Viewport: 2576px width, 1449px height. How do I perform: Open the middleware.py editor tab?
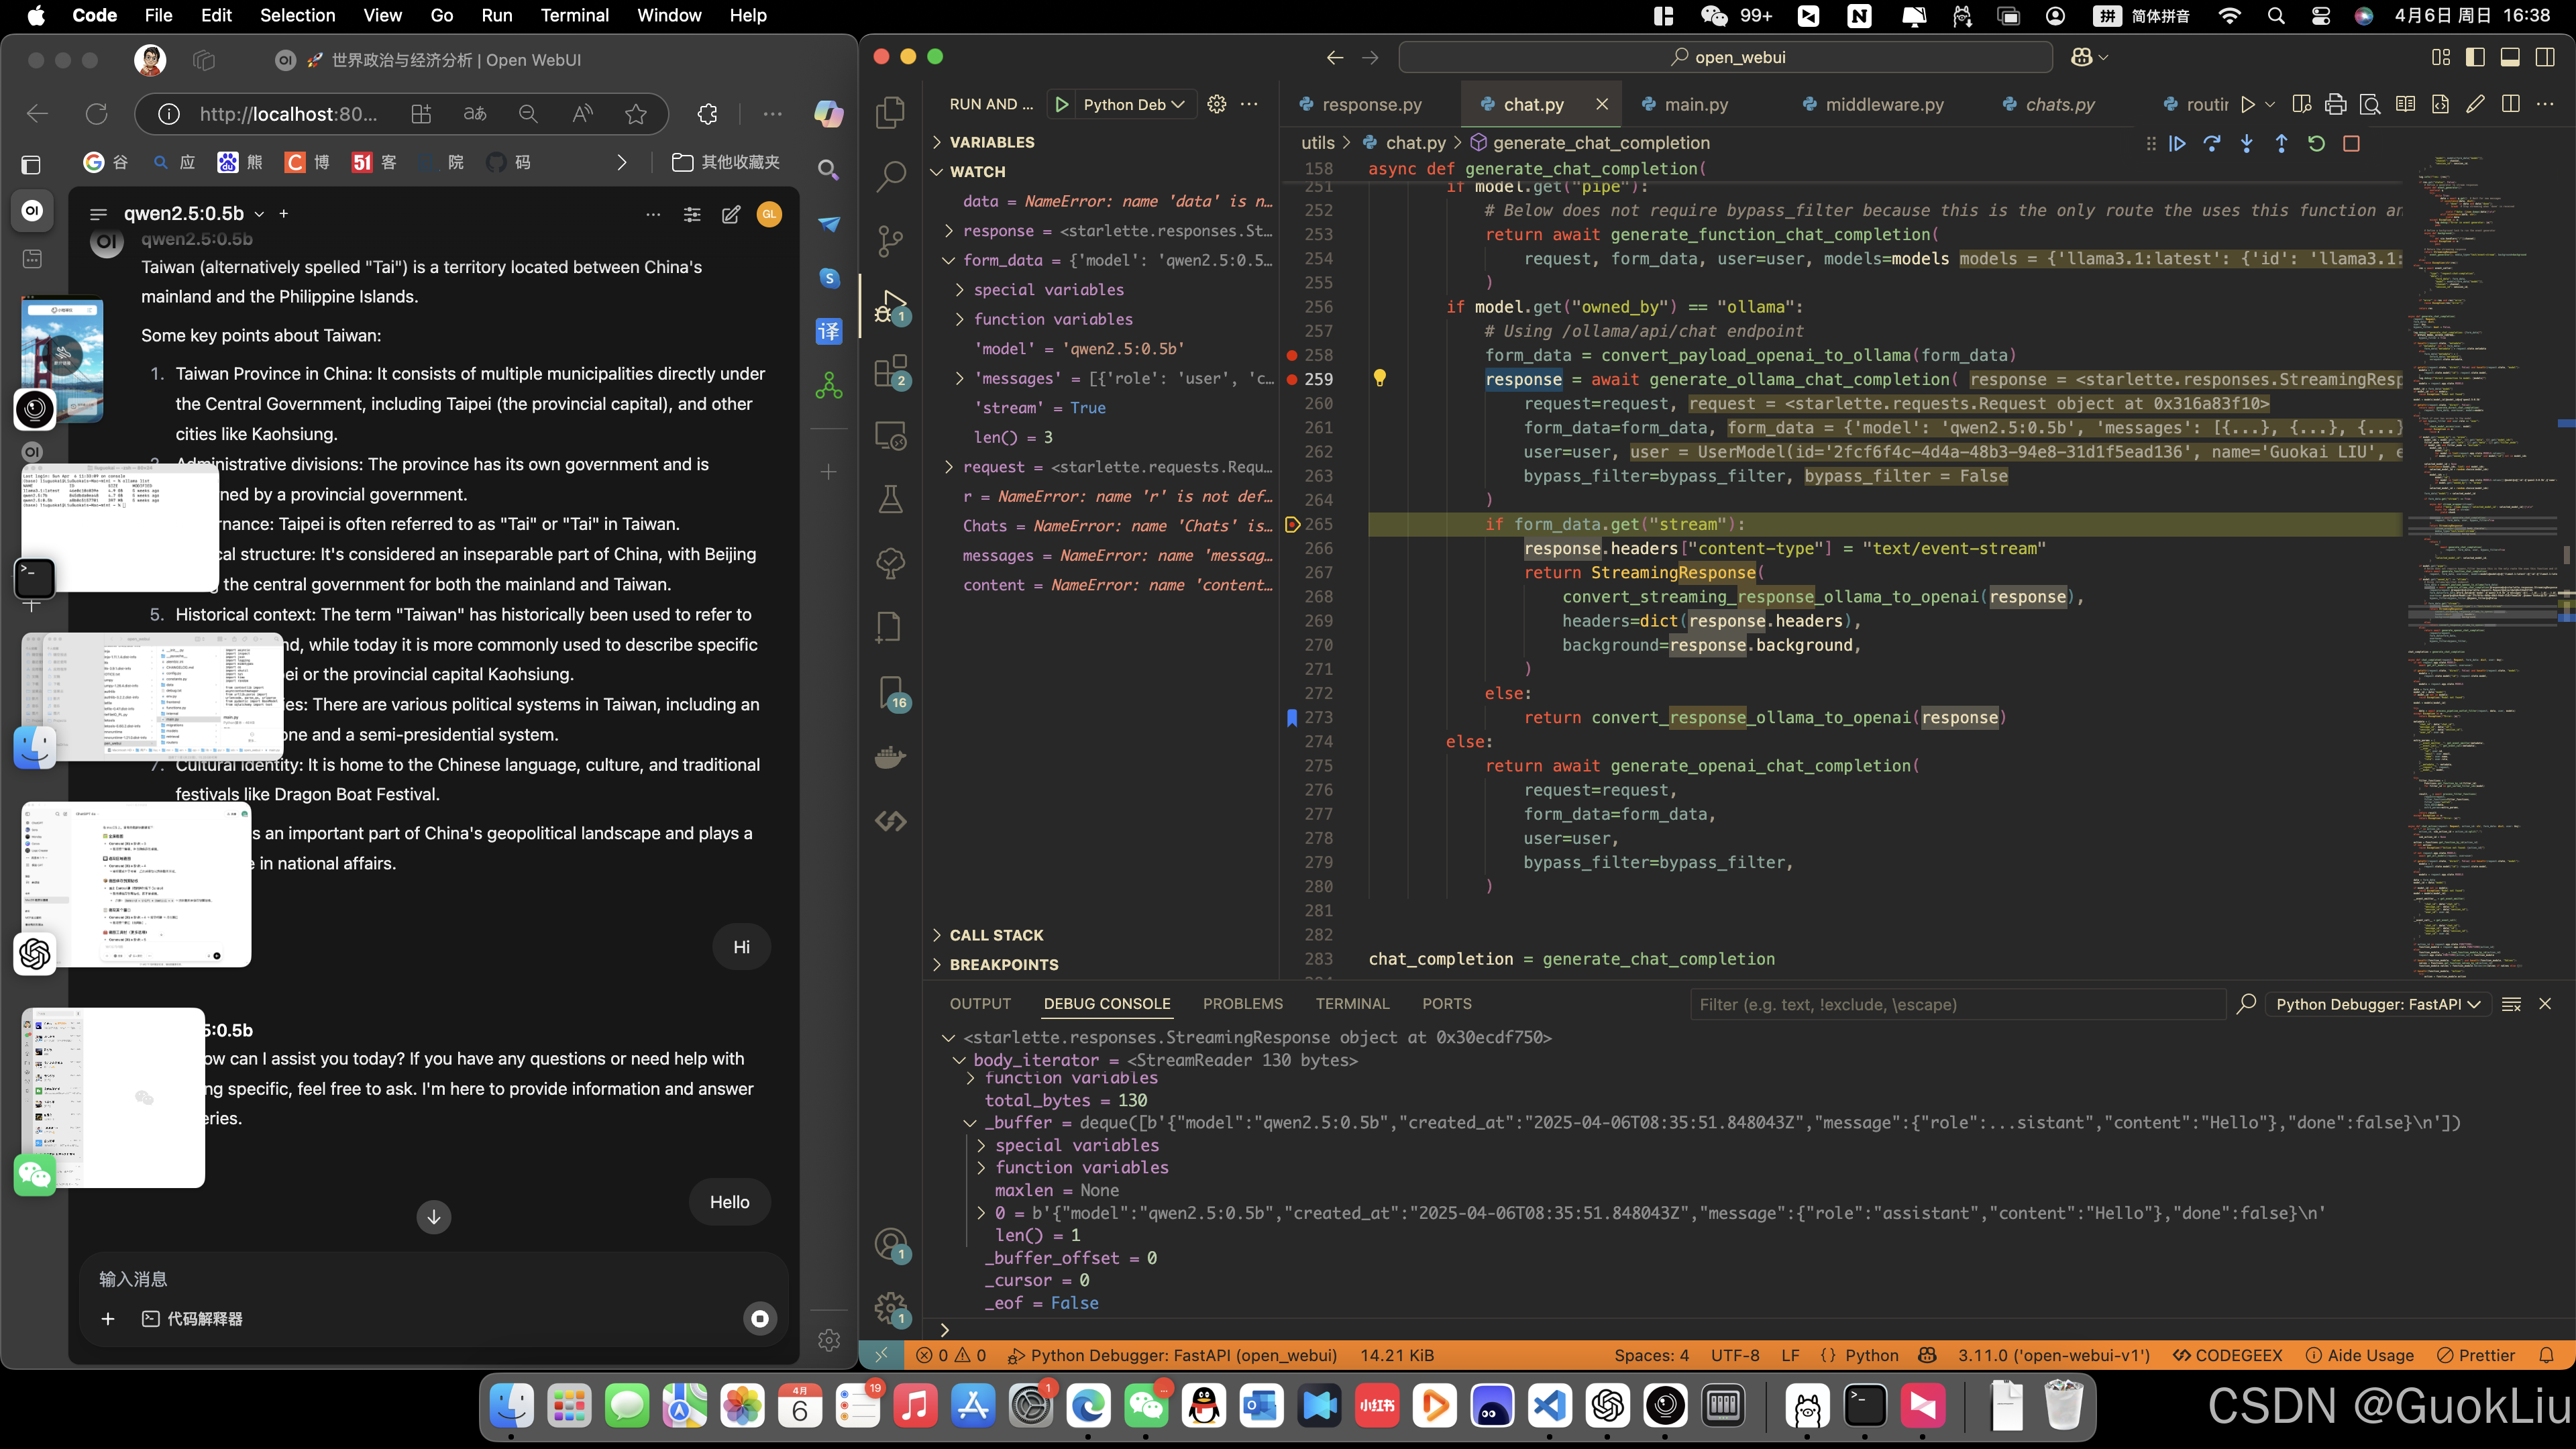(x=1884, y=104)
